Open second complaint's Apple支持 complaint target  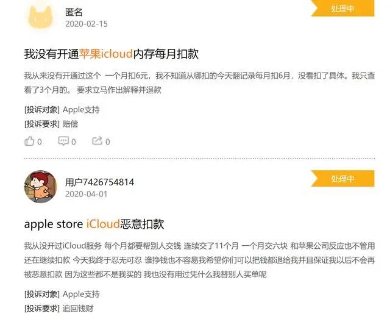81,294
